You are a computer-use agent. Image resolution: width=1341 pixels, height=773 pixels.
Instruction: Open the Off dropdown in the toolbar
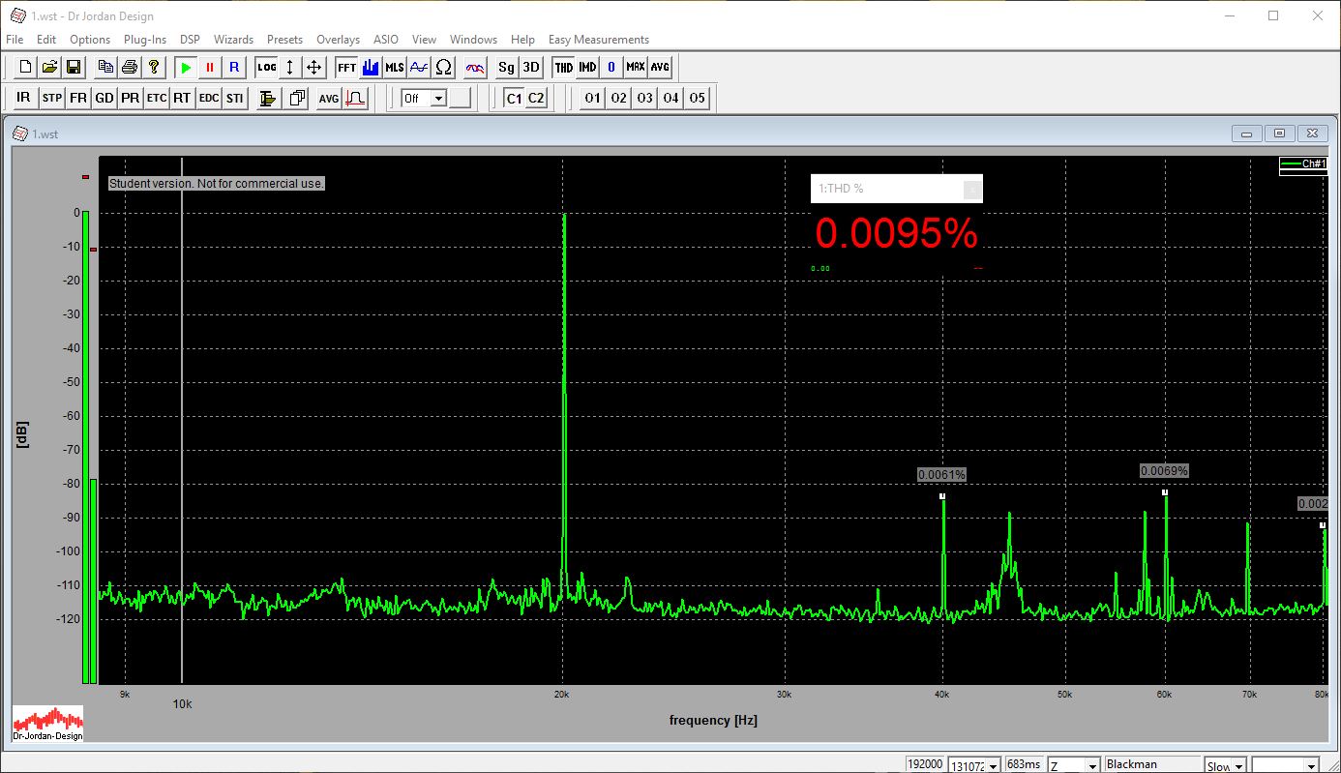tap(438, 98)
